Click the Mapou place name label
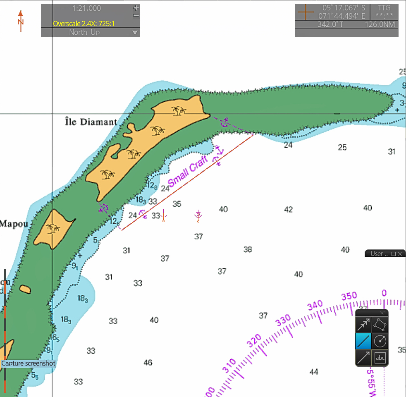 [x=14, y=223]
